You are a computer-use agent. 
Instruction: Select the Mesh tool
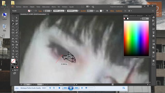[x=13, y=45]
